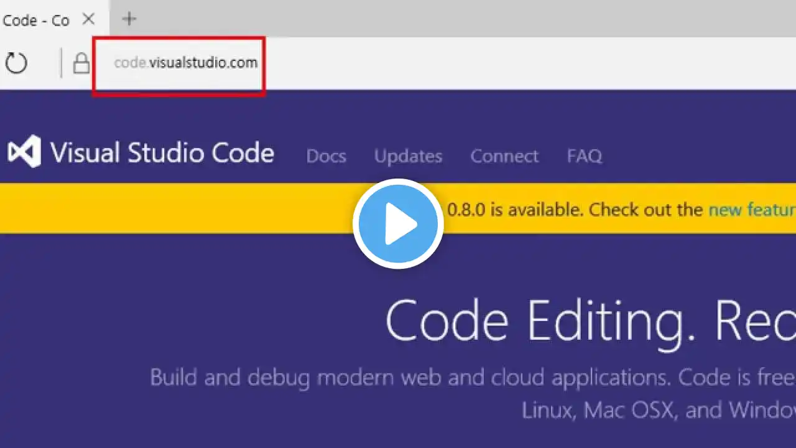
Task: Open the Updates menu item
Action: (x=408, y=156)
